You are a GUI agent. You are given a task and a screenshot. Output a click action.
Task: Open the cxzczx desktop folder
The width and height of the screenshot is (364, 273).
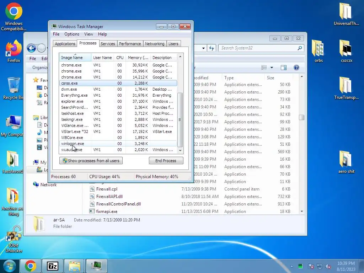[346, 51]
